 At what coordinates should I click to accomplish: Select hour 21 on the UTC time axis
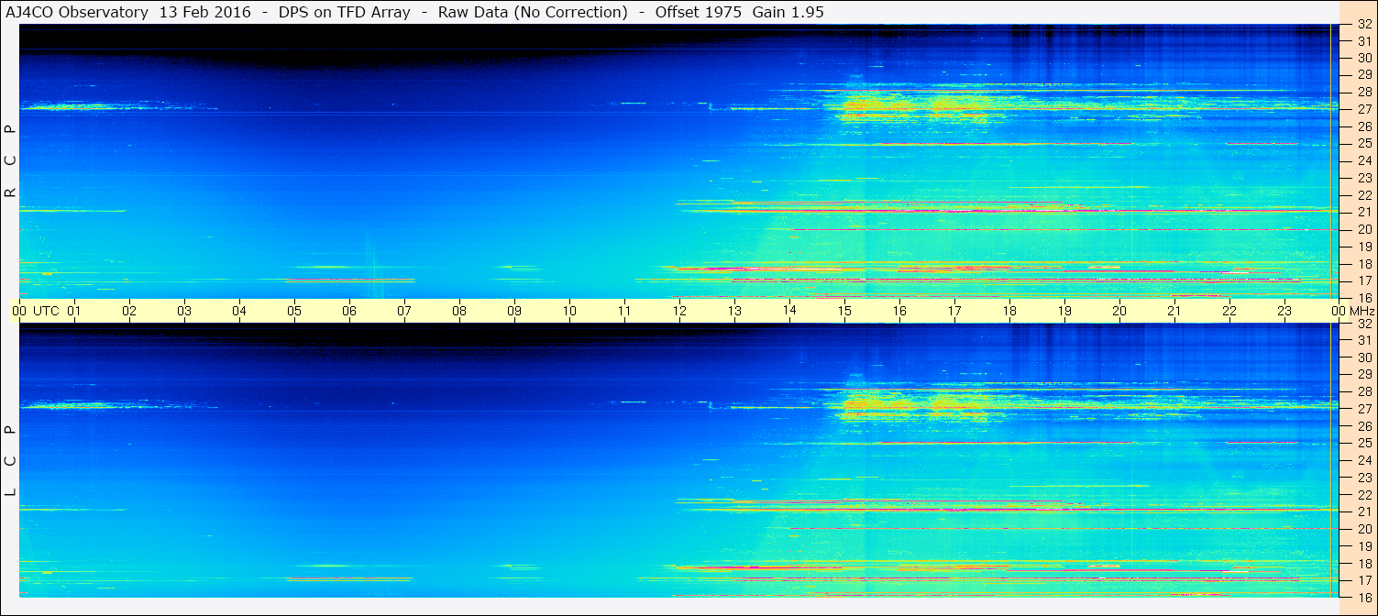tap(1174, 311)
